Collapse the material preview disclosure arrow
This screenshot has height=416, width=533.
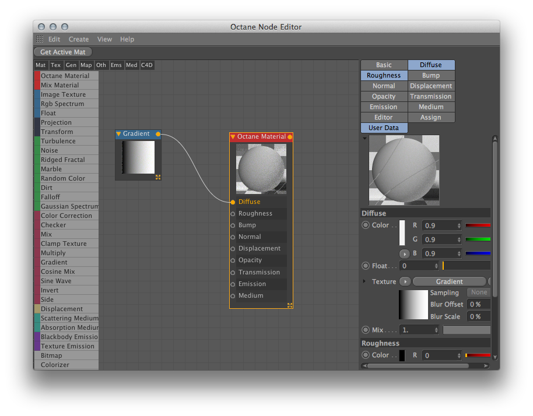(x=364, y=138)
